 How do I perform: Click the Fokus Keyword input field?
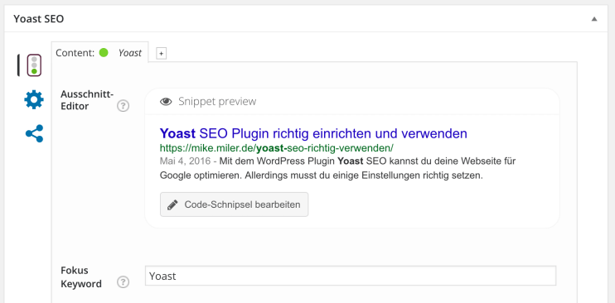point(351,276)
